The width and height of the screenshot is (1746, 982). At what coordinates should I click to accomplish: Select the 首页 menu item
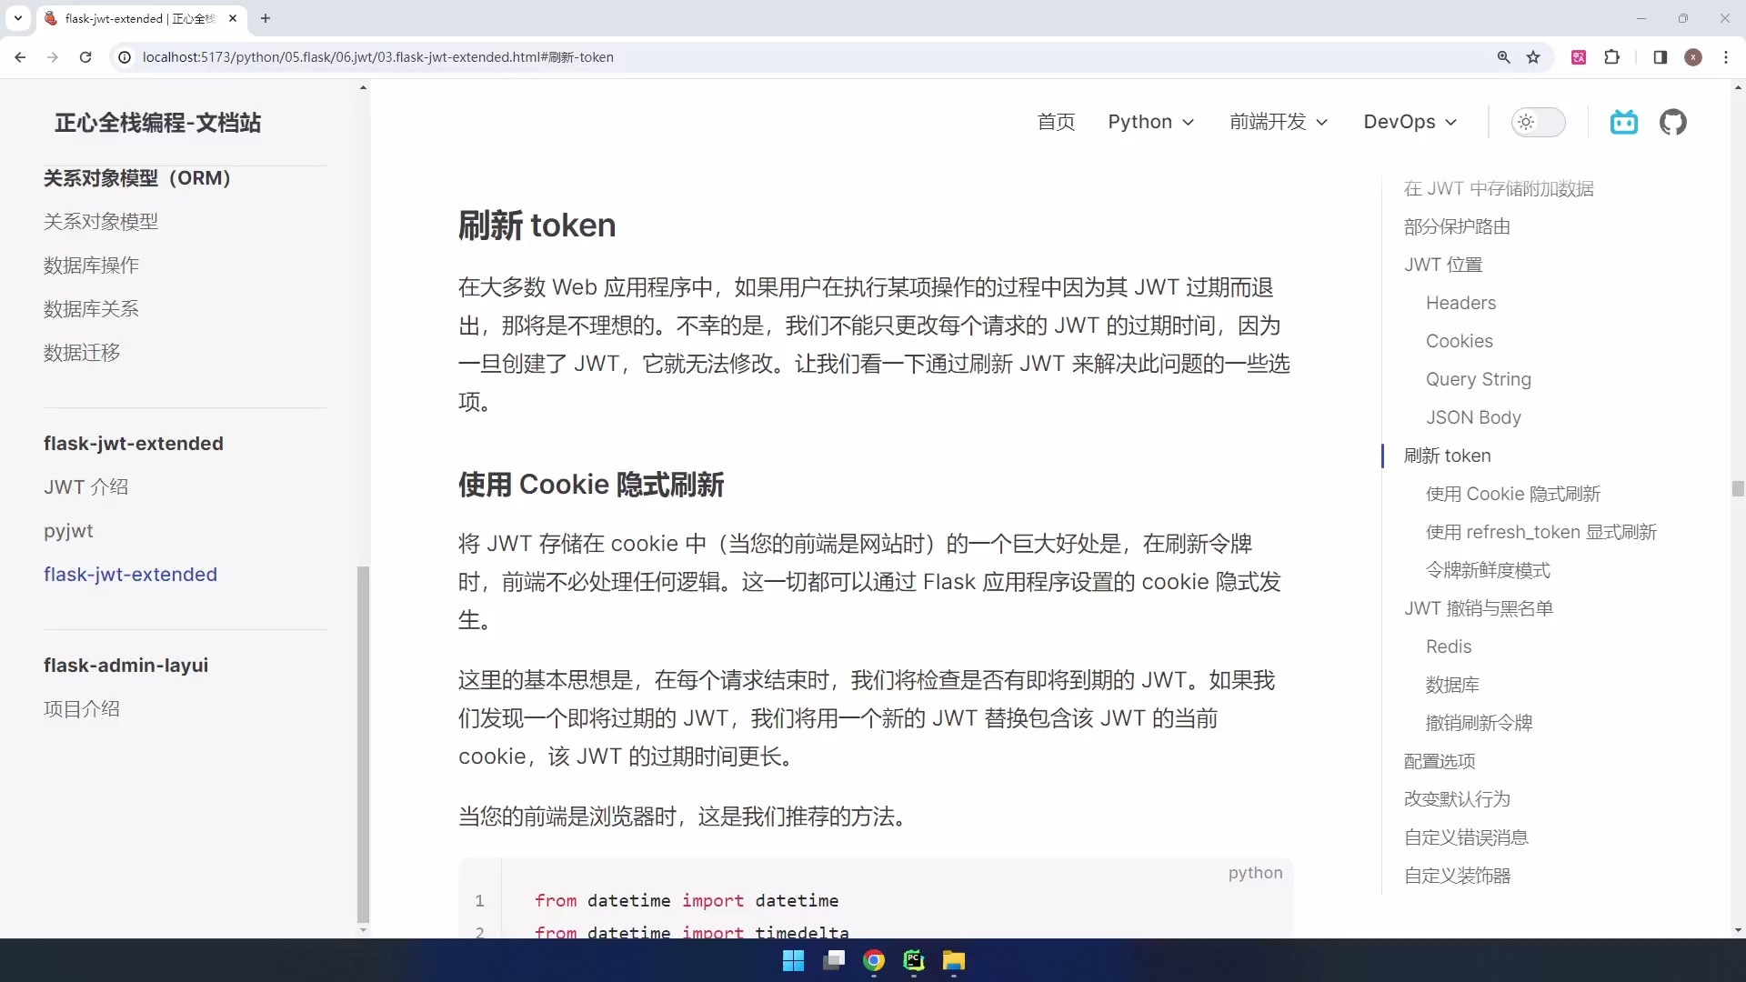pyautogui.click(x=1056, y=122)
